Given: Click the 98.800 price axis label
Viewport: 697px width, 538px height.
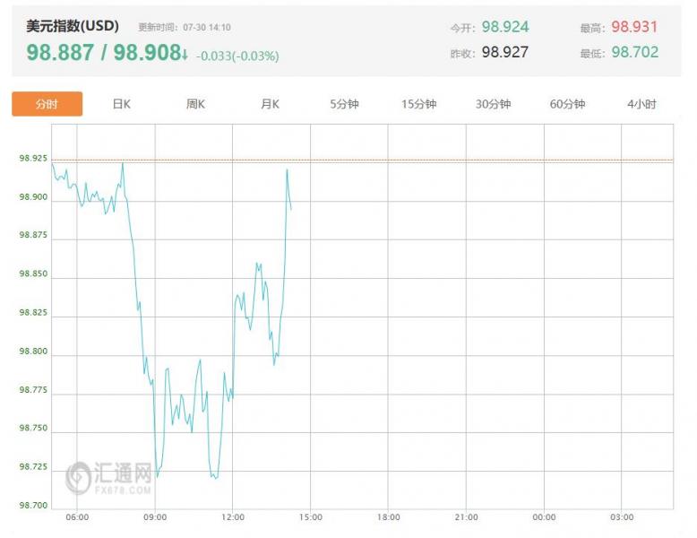Looking at the screenshot, I should coord(33,352).
